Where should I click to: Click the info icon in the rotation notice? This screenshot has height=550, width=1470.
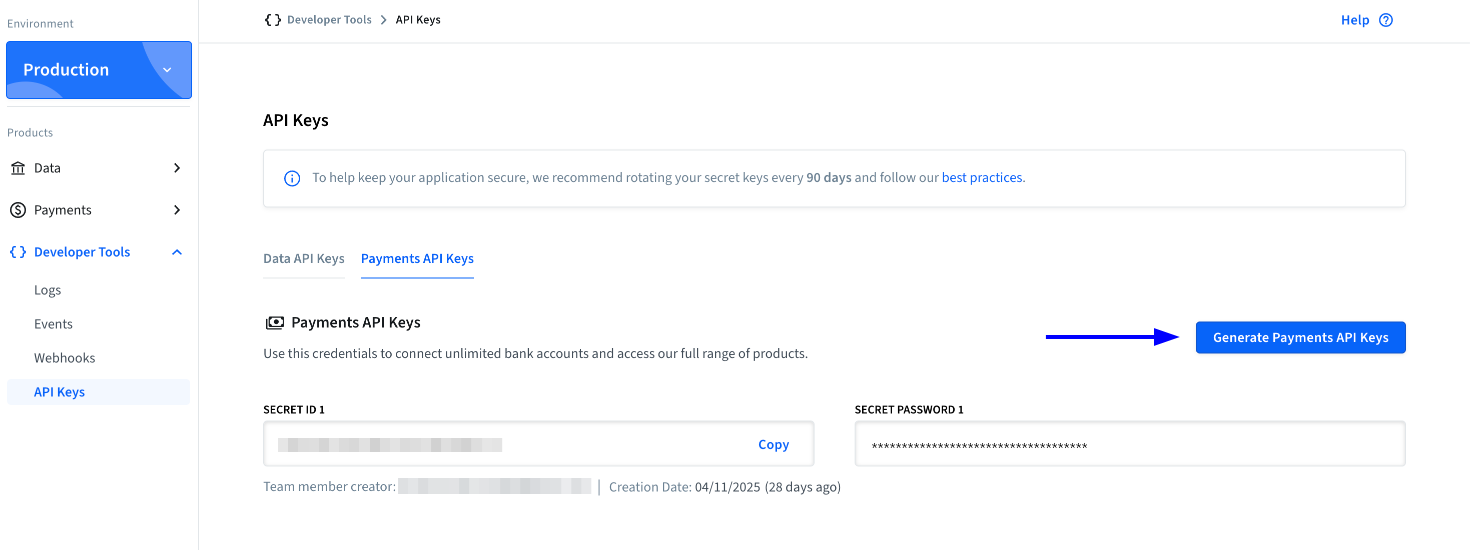[x=292, y=178]
